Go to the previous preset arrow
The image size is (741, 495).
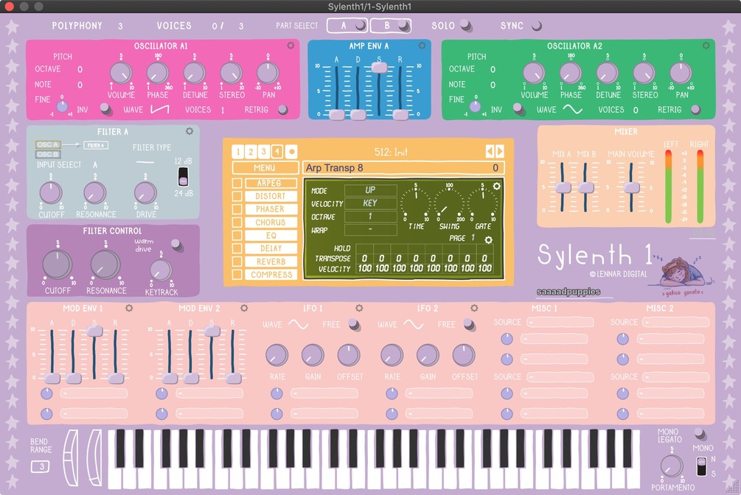pyautogui.click(x=490, y=151)
